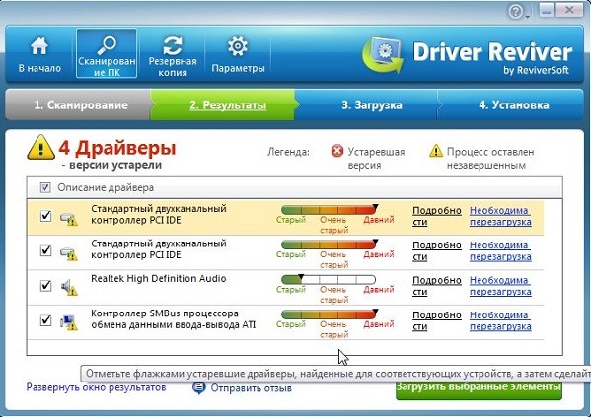This screenshot has width=591, height=417.
Task: Click the yellow warning triangle beside 4 Драйверы
Action: [40, 147]
